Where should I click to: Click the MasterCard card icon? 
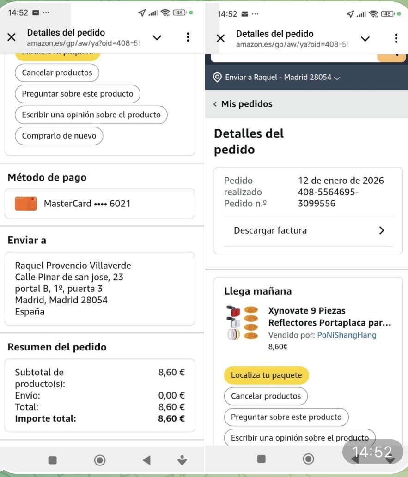click(x=26, y=204)
